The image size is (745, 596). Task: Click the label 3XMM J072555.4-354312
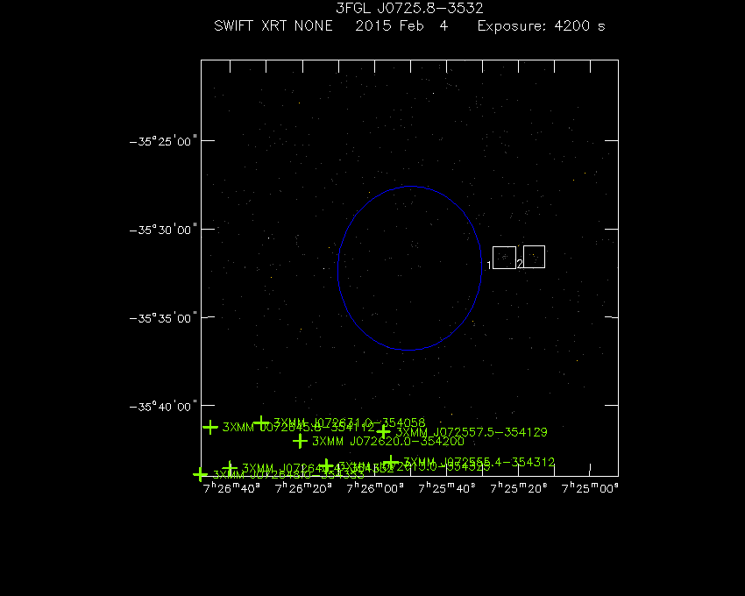[x=479, y=462]
